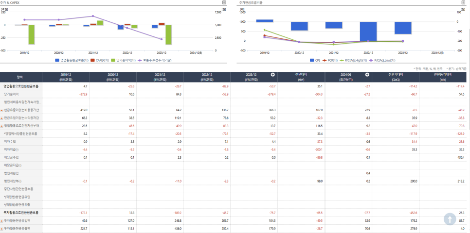Click the 투자활동으로인한현금흐름 row label

coord(21,213)
